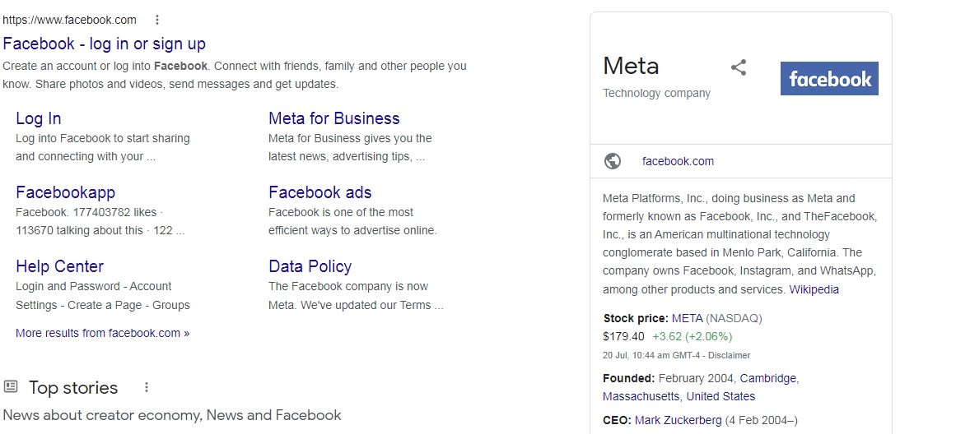Click the Cambridge founding location link

click(x=767, y=378)
